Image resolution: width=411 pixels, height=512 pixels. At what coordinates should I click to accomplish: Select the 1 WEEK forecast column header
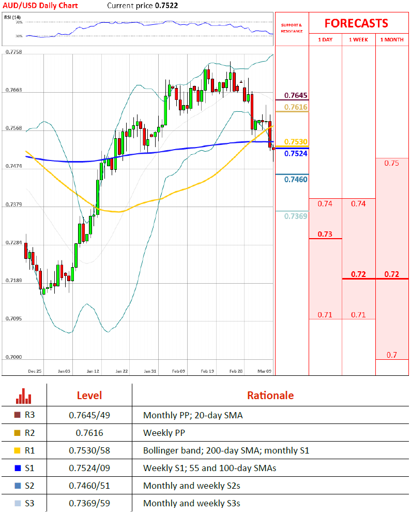click(358, 39)
